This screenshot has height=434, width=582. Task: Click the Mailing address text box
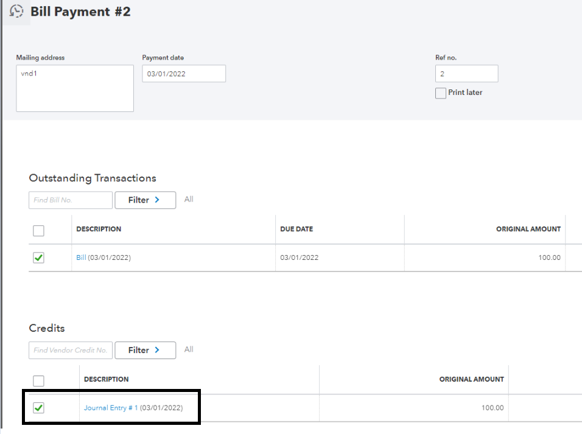pyautogui.click(x=75, y=88)
